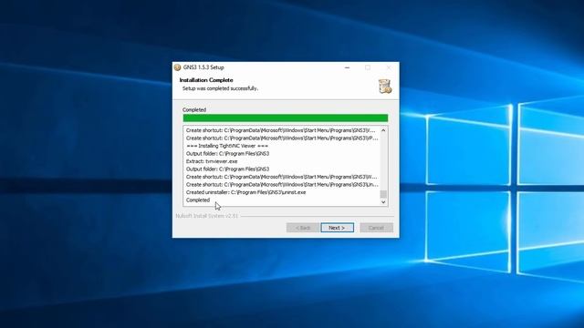584x328 pixels.
Task: Click the log scrollbar down arrow
Action: tap(383, 202)
